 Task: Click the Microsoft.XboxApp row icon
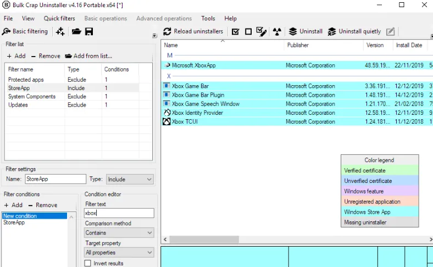(167, 65)
